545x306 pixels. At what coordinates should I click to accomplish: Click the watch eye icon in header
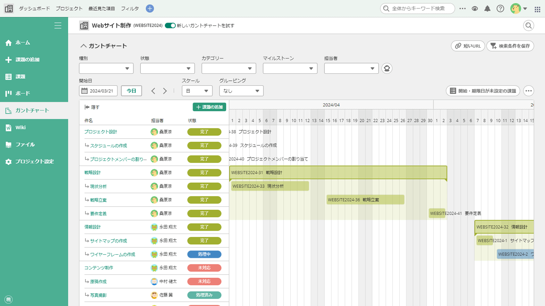tap(475, 9)
